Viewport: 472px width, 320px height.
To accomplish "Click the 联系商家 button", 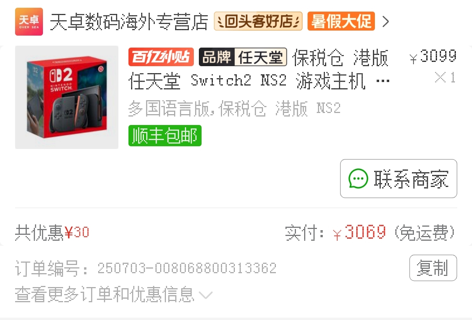I will tap(398, 179).
